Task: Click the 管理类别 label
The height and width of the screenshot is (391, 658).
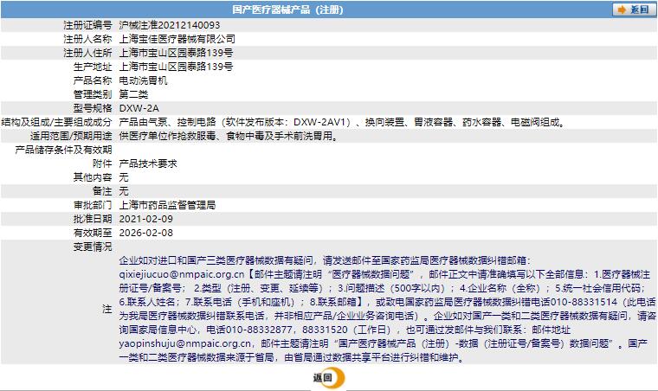Action: click(93, 94)
